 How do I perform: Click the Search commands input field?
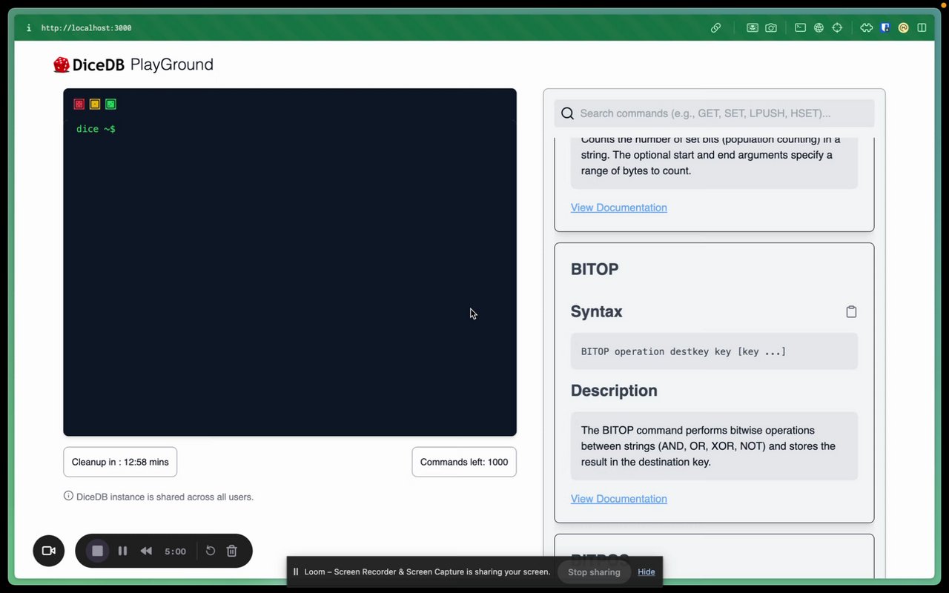714,113
